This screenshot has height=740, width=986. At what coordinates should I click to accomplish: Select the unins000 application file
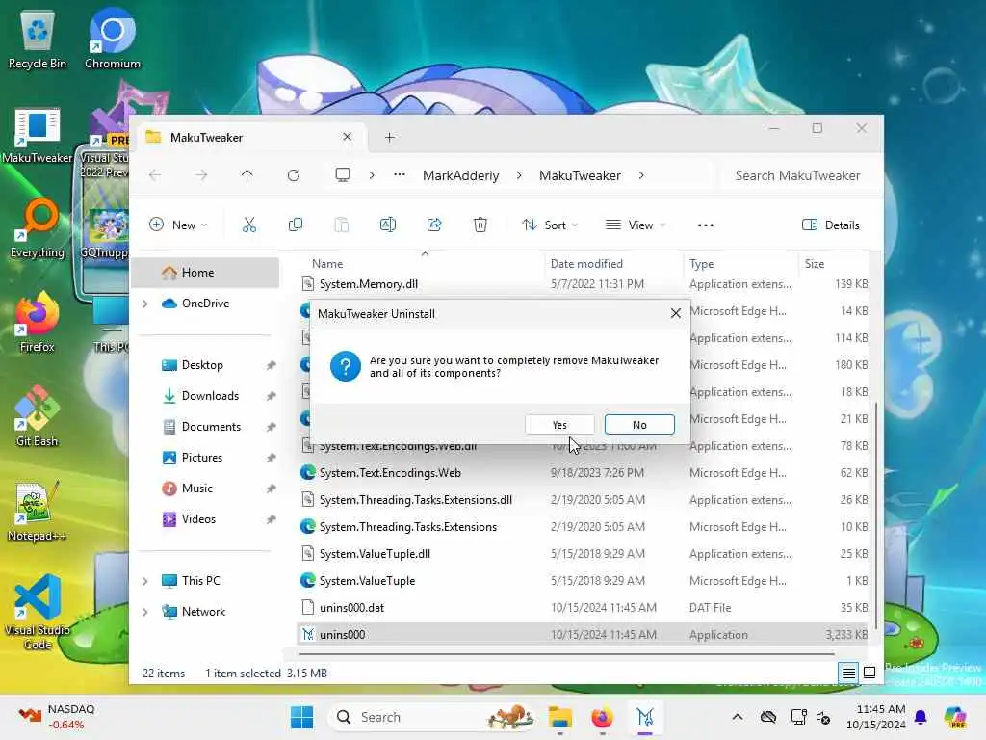584,635
